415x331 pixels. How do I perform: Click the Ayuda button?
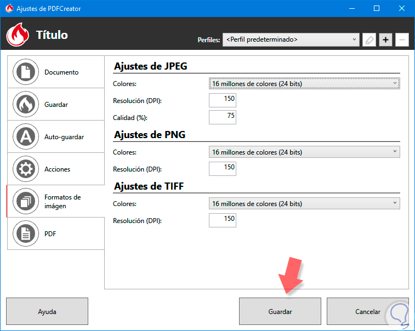tap(47, 311)
